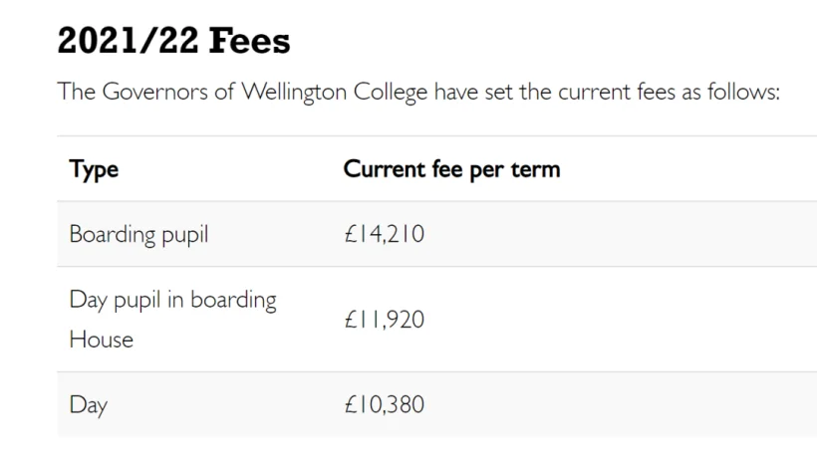Viewport: 817px width, 463px height.
Task: Click the 2021/22 Fees heading
Action: (x=173, y=41)
